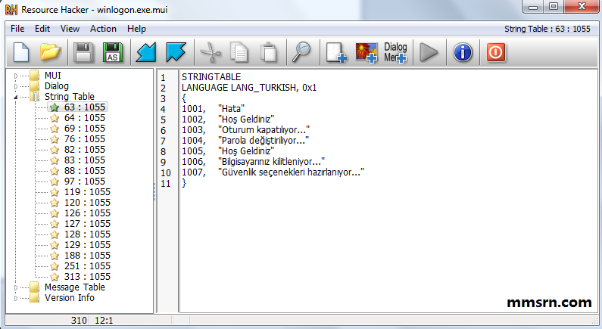Save the file with the floppy icon
The width and height of the screenshot is (602, 329).
coord(83,52)
